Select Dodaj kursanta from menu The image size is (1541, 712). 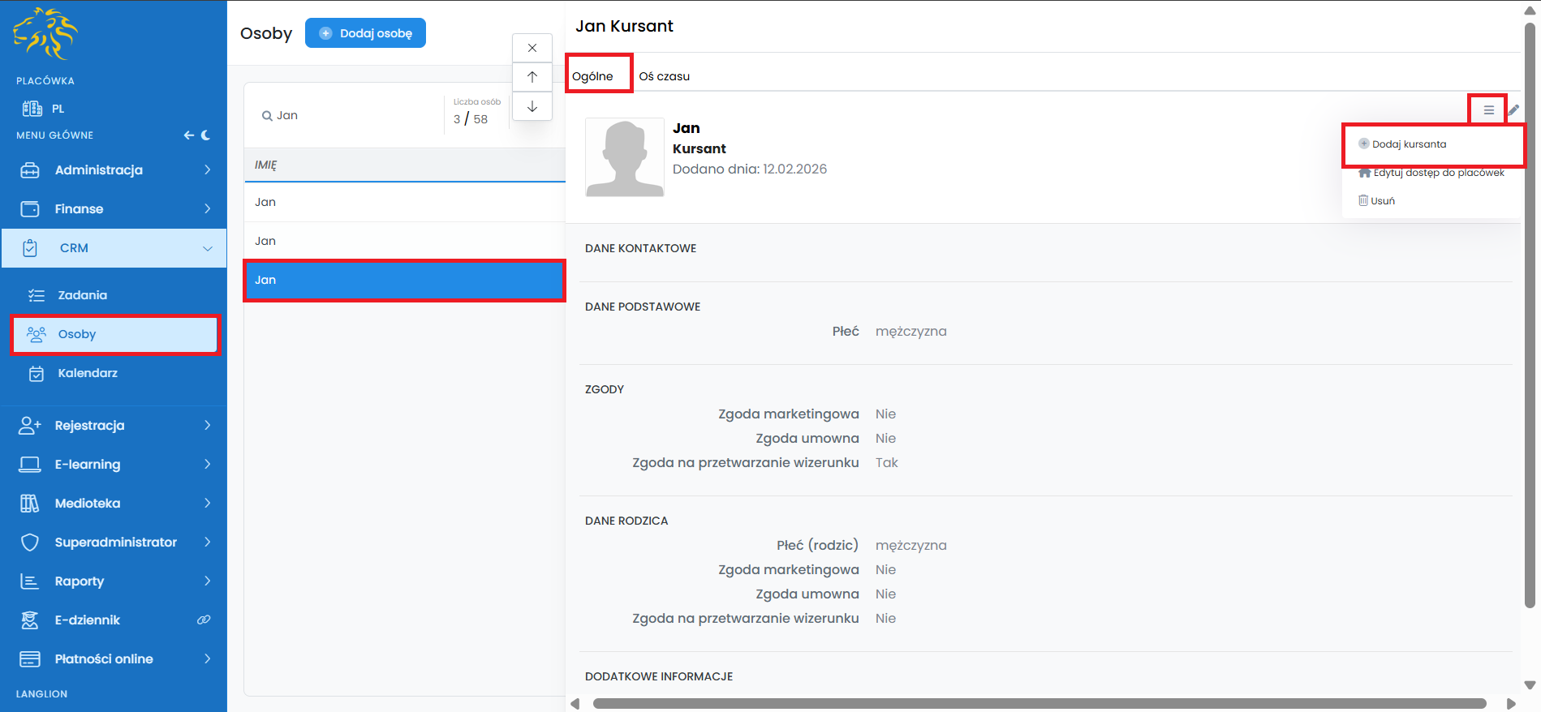(1409, 144)
